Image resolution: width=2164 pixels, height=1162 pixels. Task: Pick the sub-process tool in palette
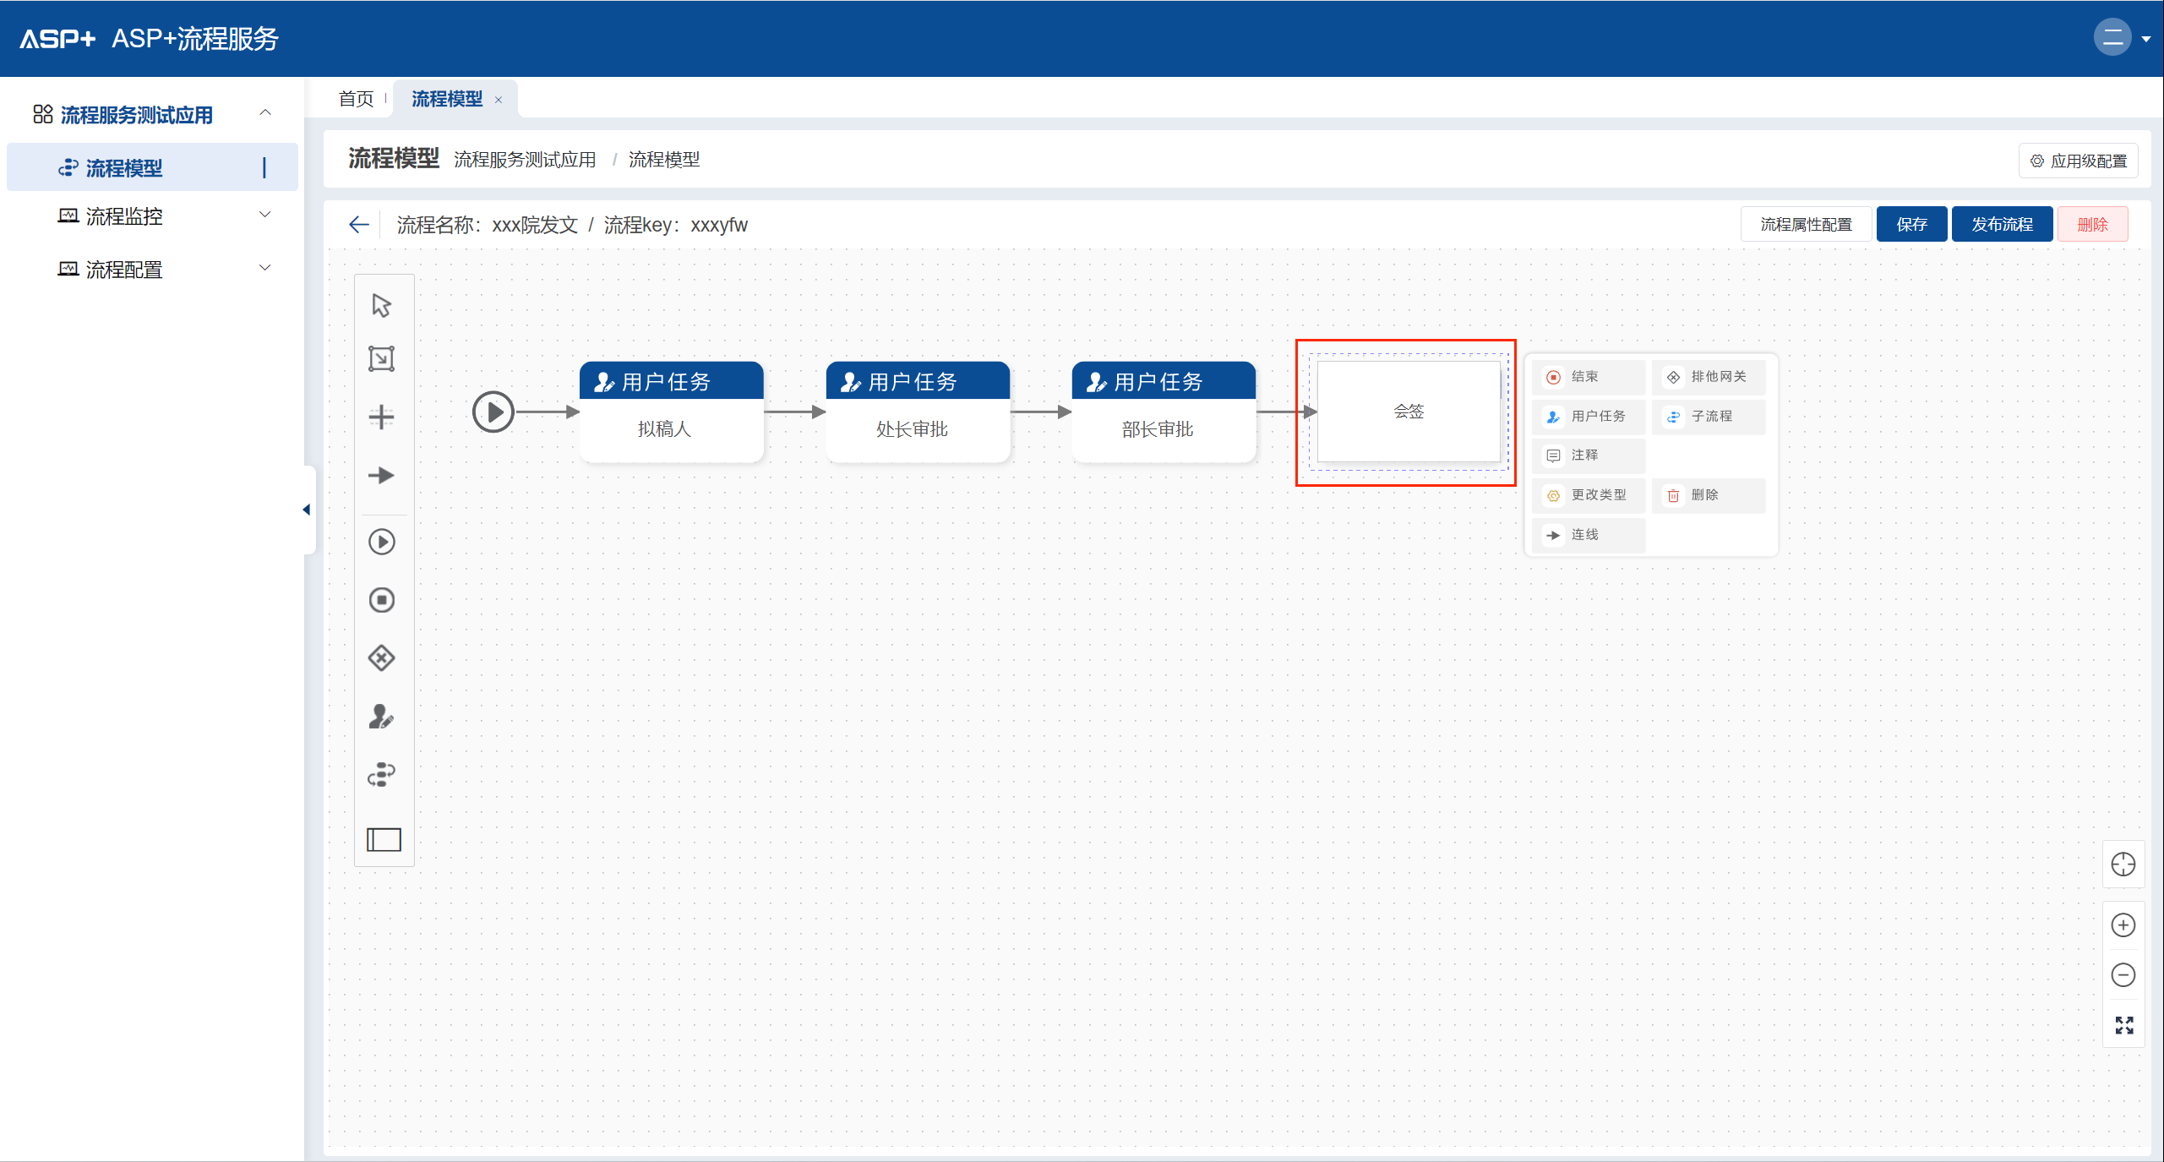[382, 774]
